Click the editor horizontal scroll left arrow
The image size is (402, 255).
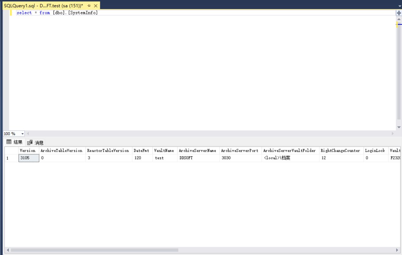tap(28, 133)
